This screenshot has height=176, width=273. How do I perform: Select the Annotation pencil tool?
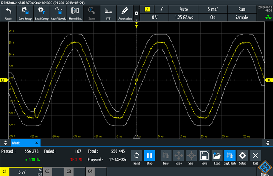[125, 13]
